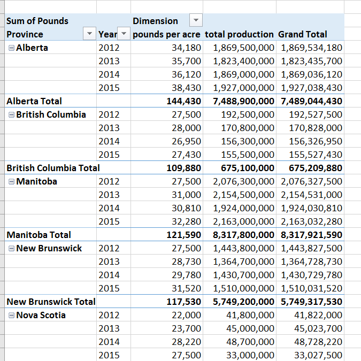Image resolution: width=361 pixels, height=361 pixels.
Task: Click the Manitoba Total row label
Action: pos(39,235)
